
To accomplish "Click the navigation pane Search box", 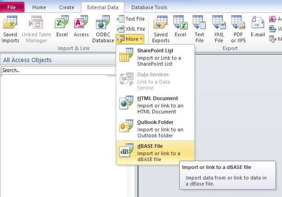I will click(x=59, y=70).
